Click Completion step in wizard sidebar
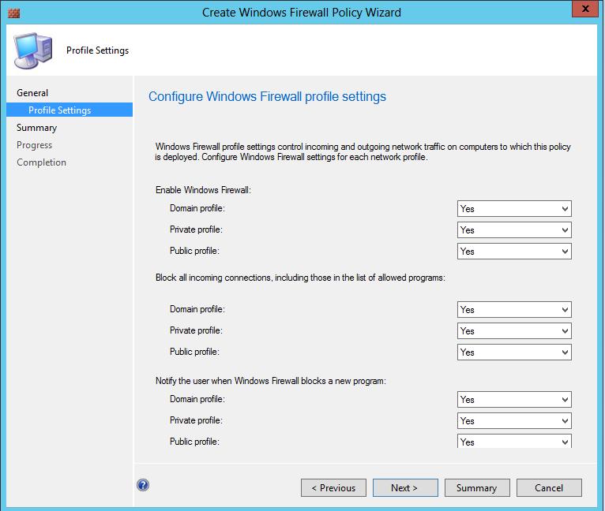605x511 pixels. [x=41, y=162]
